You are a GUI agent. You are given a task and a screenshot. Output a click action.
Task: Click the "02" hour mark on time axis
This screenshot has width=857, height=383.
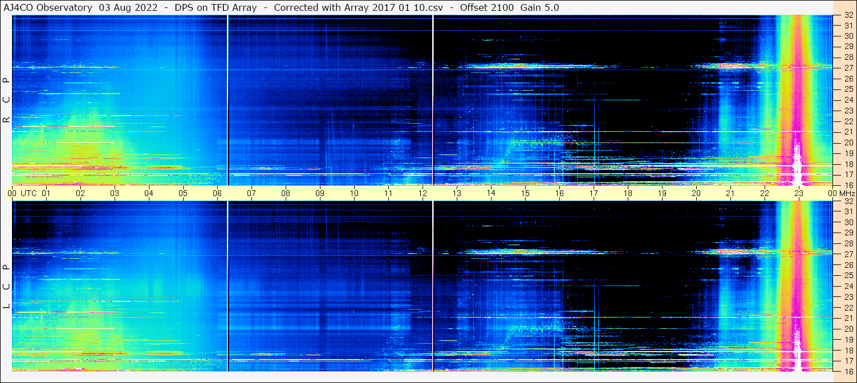click(80, 193)
